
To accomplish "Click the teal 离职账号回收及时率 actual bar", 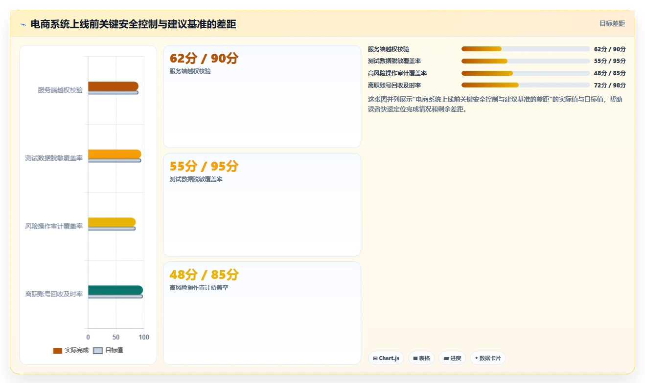I will [115, 290].
